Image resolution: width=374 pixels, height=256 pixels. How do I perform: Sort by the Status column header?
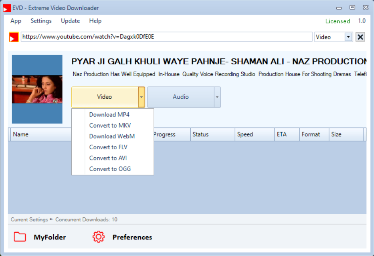pos(212,134)
